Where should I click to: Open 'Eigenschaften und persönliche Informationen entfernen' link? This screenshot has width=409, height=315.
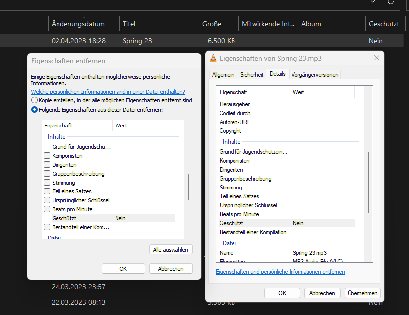point(280,272)
